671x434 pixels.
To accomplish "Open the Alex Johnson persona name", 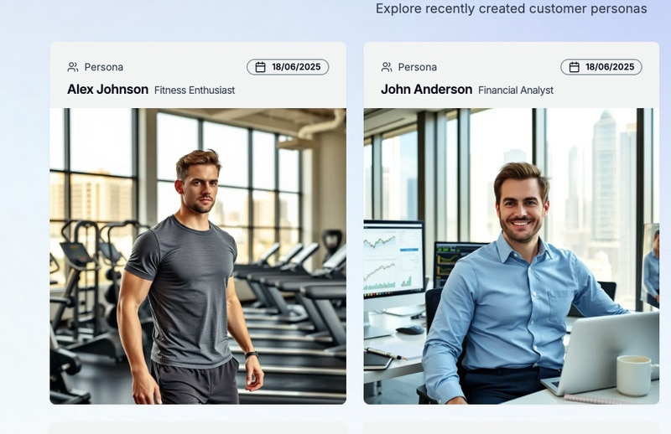I will pyautogui.click(x=108, y=90).
